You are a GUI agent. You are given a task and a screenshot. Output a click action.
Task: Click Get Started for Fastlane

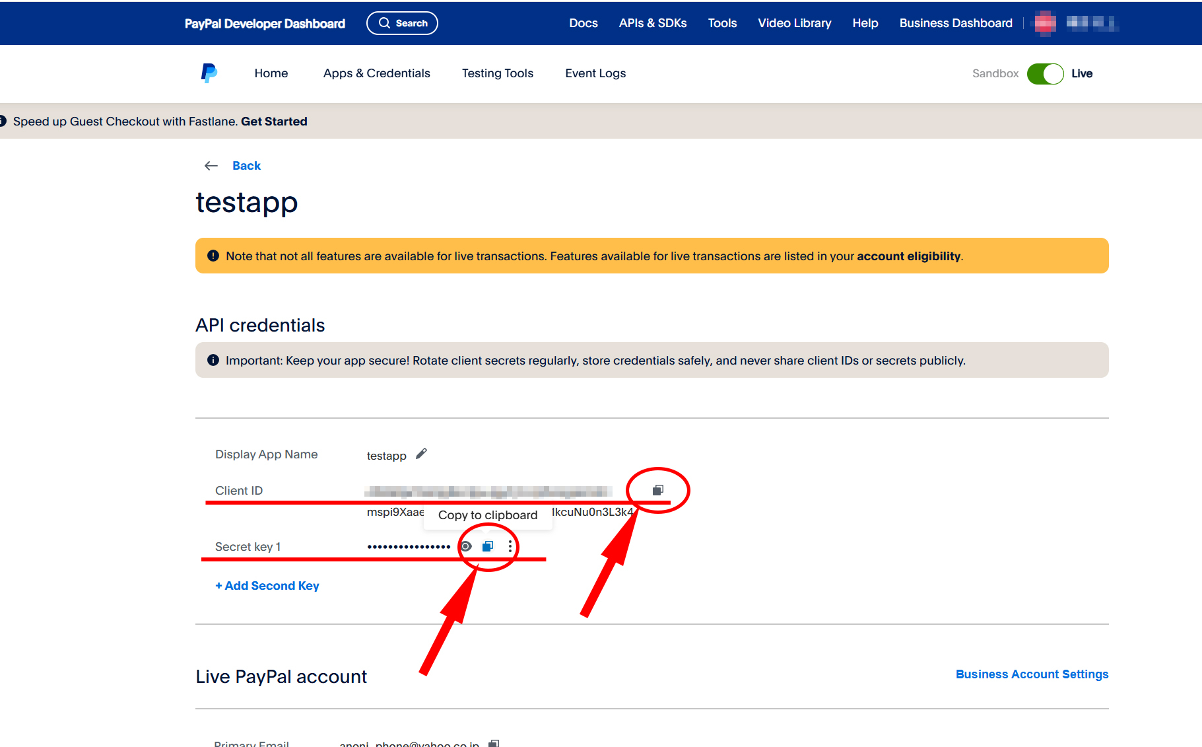274,122
